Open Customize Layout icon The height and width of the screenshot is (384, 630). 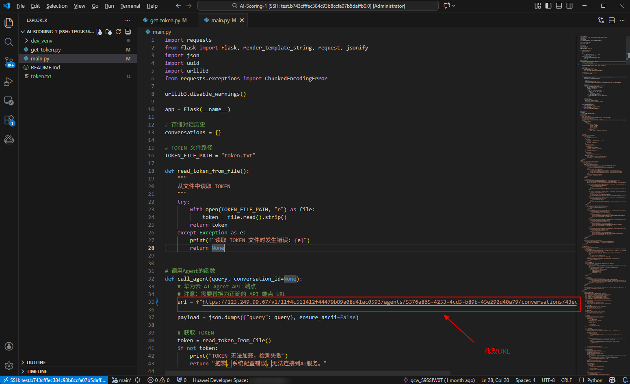(538, 6)
